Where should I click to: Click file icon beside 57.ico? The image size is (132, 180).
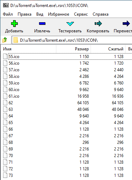pos(5,69)
